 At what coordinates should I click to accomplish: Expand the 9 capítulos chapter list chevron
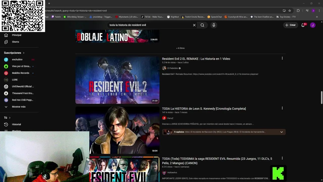282,132
